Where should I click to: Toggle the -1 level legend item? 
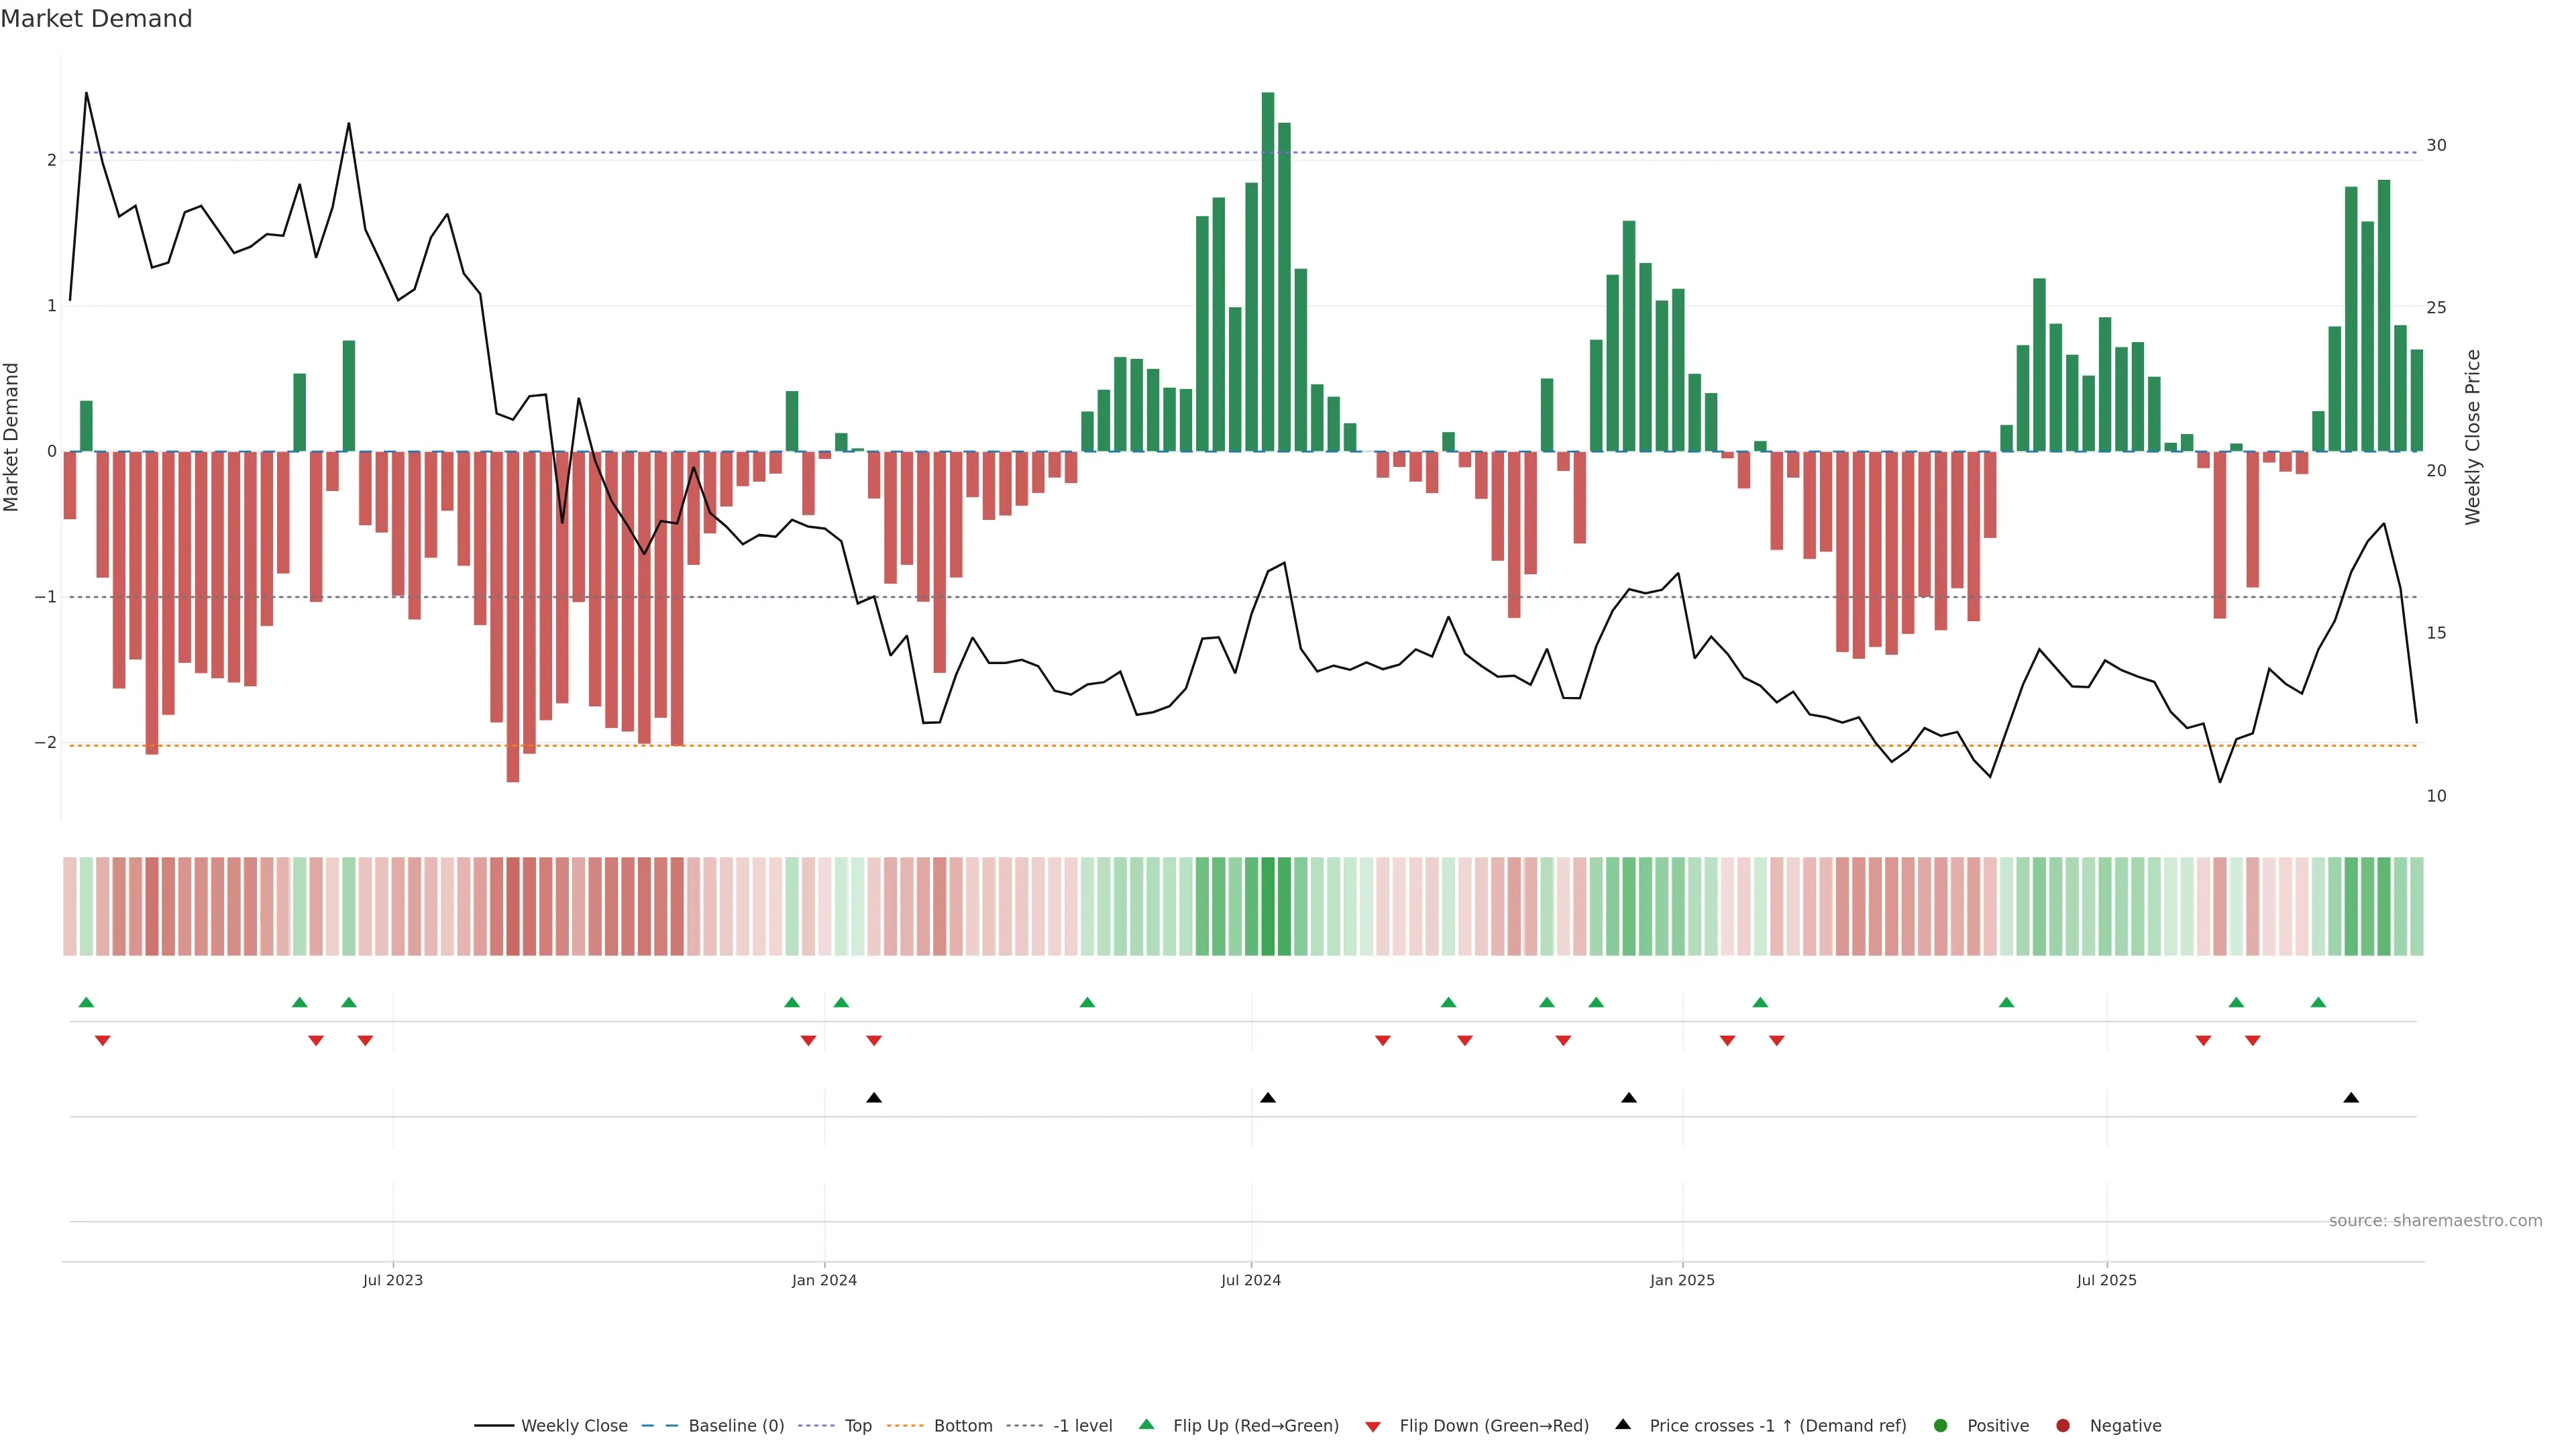[x=1082, y=1425]
